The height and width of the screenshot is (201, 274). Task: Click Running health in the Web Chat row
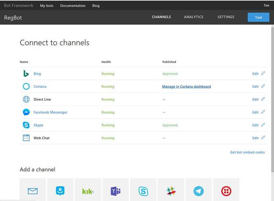[108, 138]
